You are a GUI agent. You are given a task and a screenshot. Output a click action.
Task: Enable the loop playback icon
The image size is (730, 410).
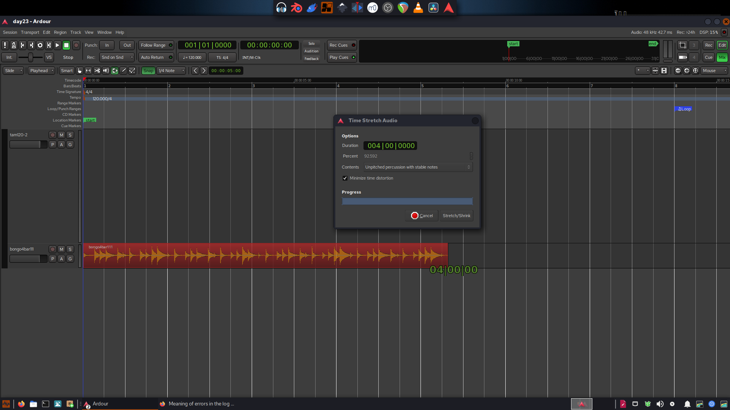pyautogui.click(x=40, y=45)
